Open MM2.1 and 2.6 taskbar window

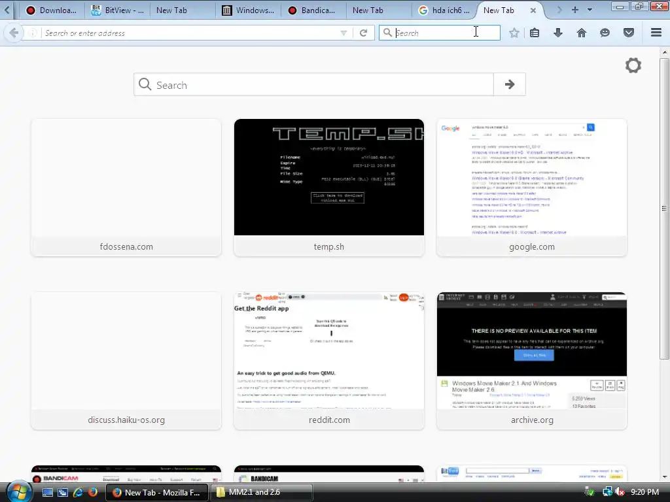[x=261, y=492]
